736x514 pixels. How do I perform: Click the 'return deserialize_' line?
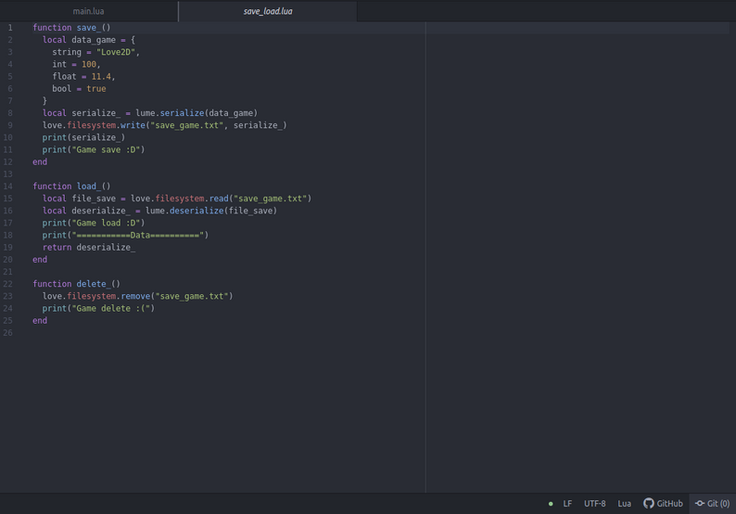89,248
